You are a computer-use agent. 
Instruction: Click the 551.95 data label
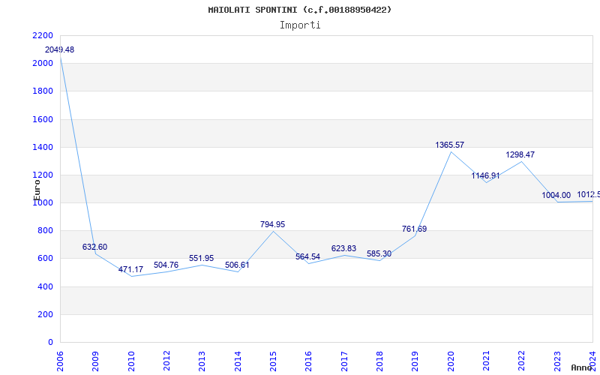tap(201, 258)
